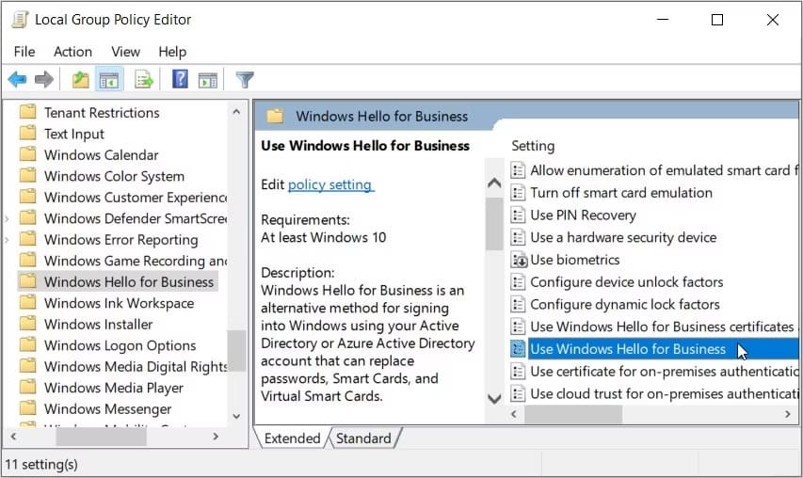Switch to the Standard tab
This screenshot has height=478, width=803.
(x=363, y=438)
